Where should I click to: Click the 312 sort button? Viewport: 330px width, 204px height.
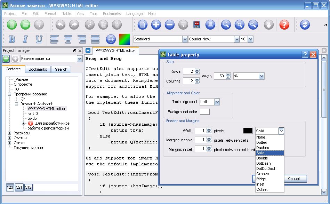point(29,187)
